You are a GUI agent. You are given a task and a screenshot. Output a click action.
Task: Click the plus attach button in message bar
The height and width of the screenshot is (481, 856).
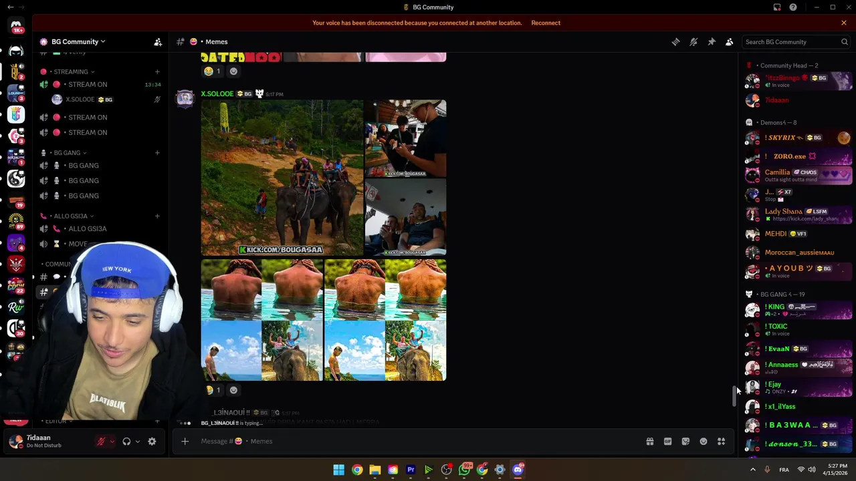(185, 441)
